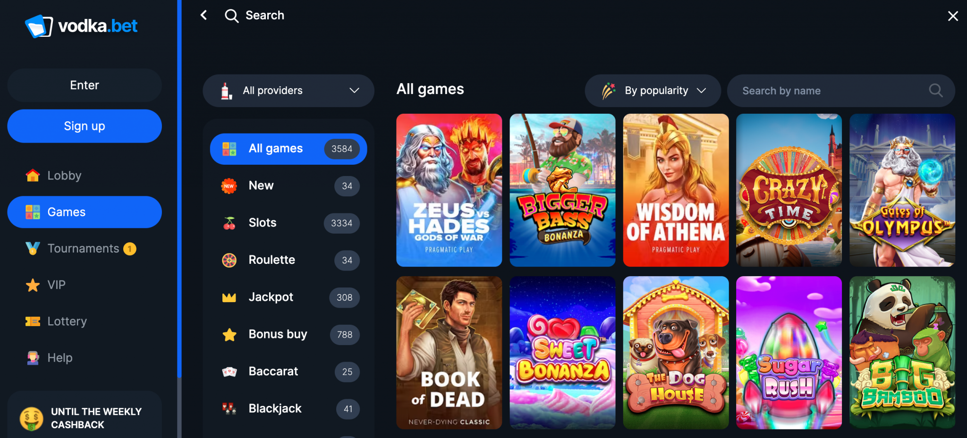Expand the All providers dropdown
Image resolution: width=967 pixels, height=438 pixels.
tap(288, 91)
